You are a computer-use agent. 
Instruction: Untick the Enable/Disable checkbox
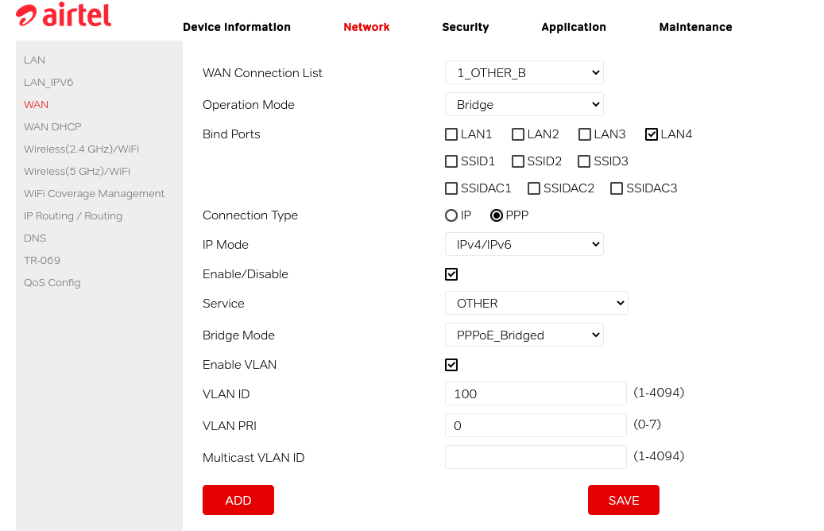[451, 274]
